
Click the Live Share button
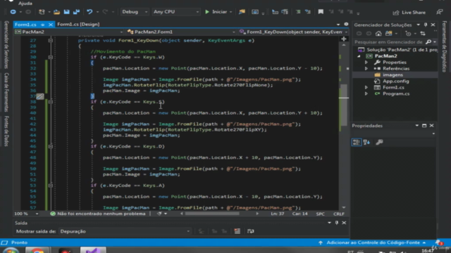tap(409, 13)
